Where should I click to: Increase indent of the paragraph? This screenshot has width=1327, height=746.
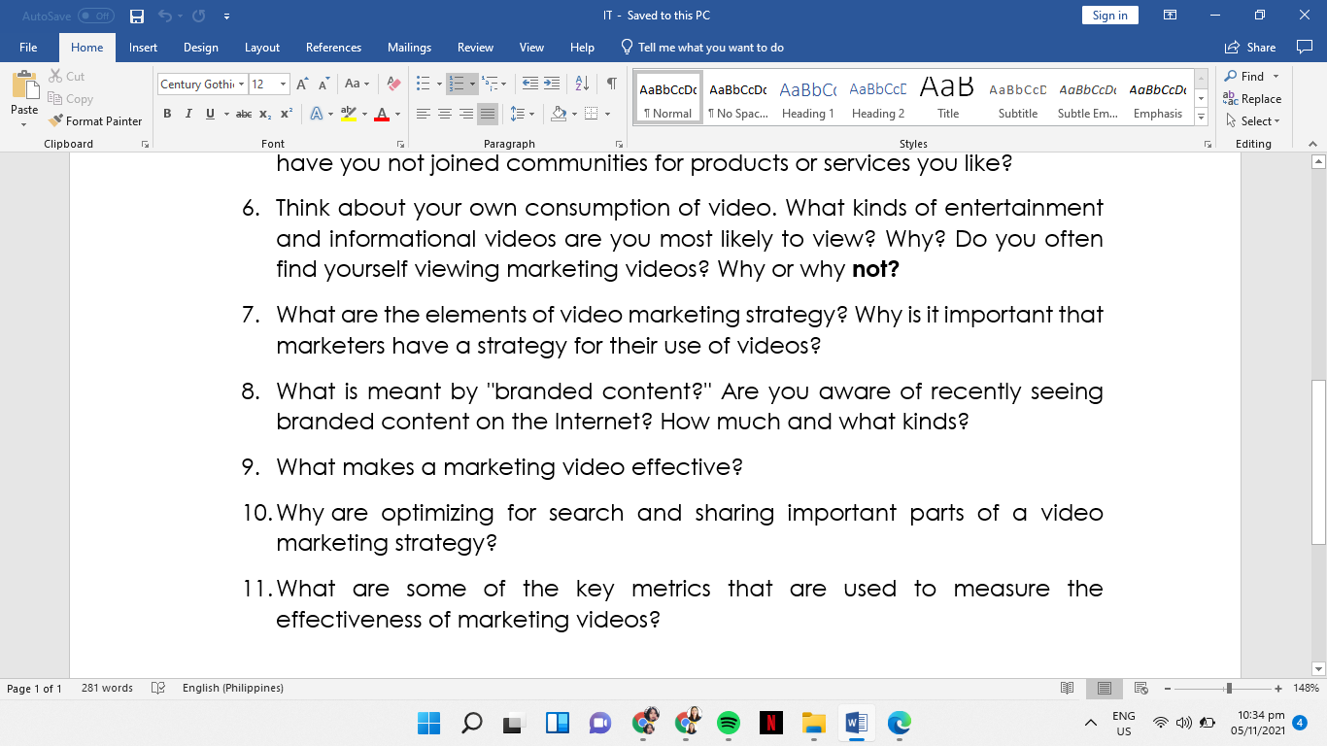click(x=552, y=85)
